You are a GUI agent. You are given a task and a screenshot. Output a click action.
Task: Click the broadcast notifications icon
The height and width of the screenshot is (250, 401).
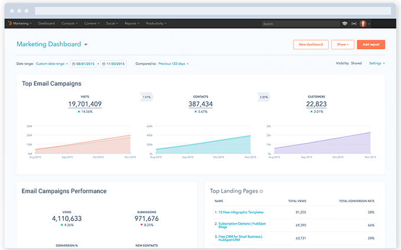[x=354, y=24]
